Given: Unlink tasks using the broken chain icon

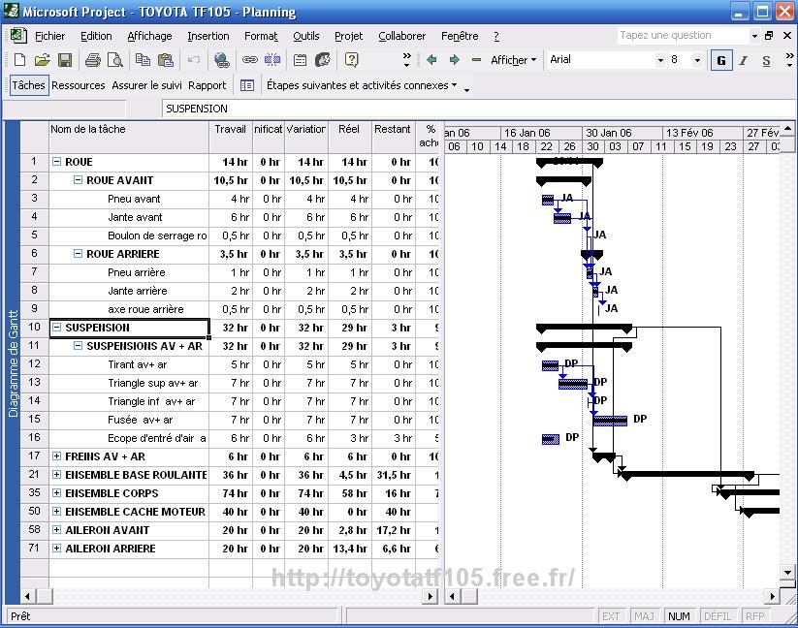Looking at the screenshot, I should (x=272, y=60).
